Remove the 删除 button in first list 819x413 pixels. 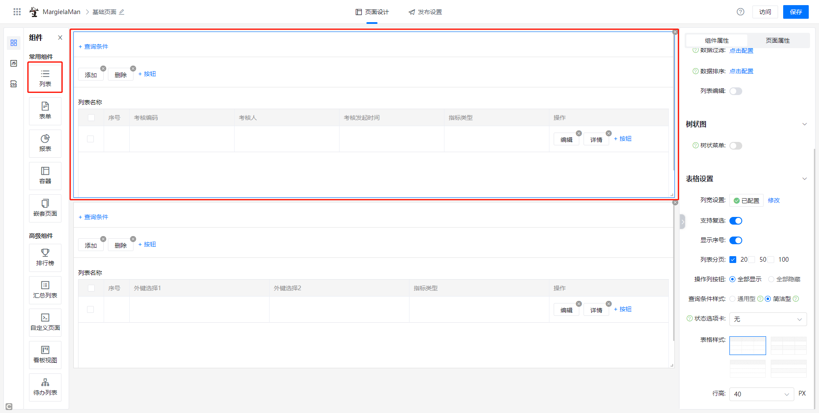coord(133,69)
